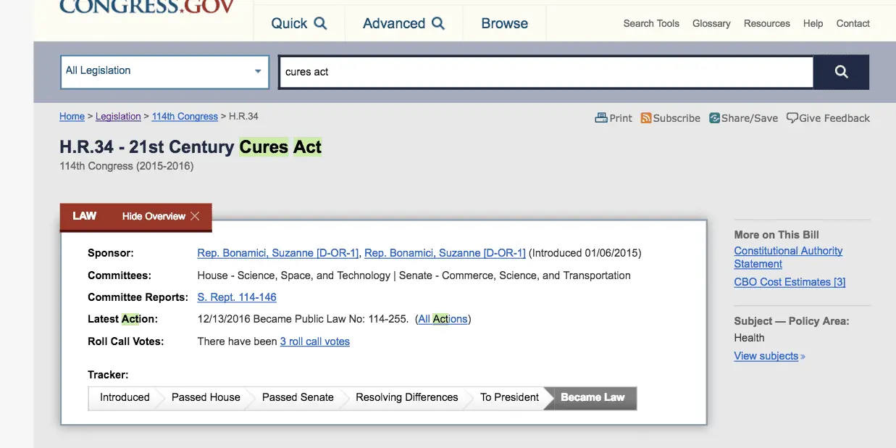Screen dimensions: 896x448
Task: Open the Advanced search tab
Action: pos(403,23)
